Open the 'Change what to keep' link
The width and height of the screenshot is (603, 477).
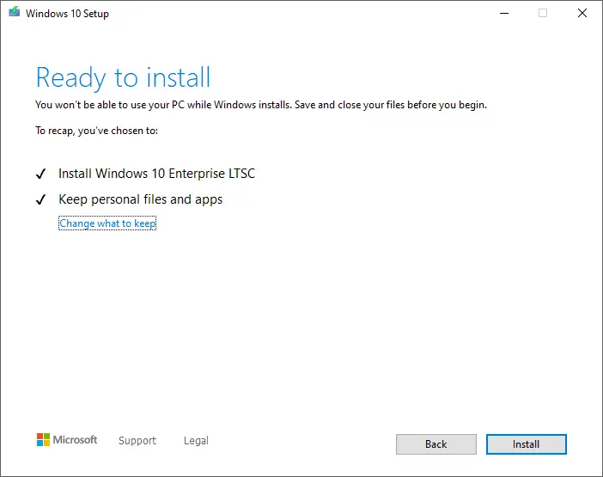point(107,223)
